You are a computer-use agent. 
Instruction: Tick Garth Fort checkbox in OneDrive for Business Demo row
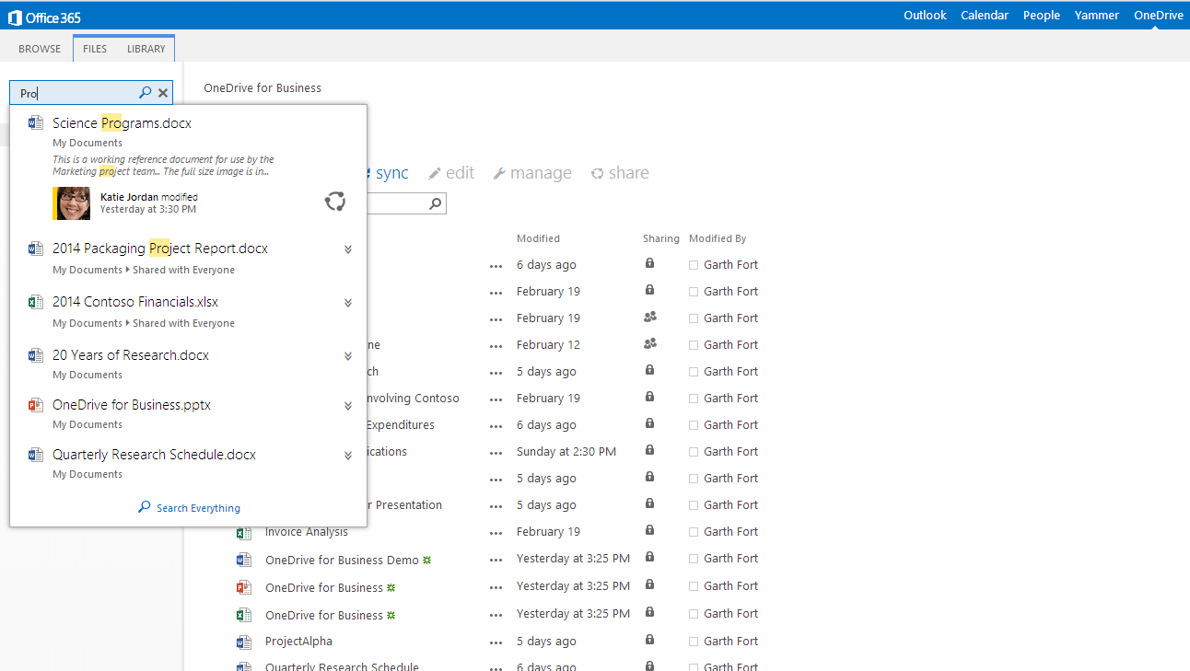[694, 559]
